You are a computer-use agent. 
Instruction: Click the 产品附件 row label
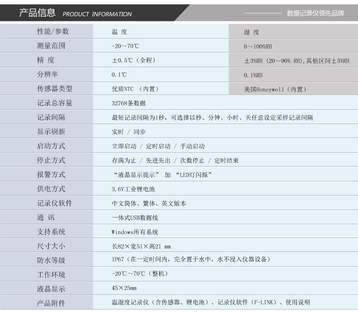(51, 303)
